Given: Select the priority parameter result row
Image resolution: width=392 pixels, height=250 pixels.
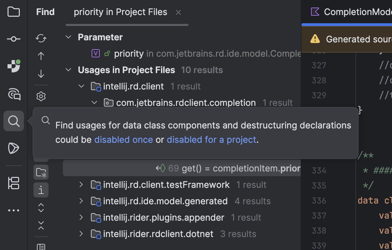Looking at the screenshot, I should [129, 53].
